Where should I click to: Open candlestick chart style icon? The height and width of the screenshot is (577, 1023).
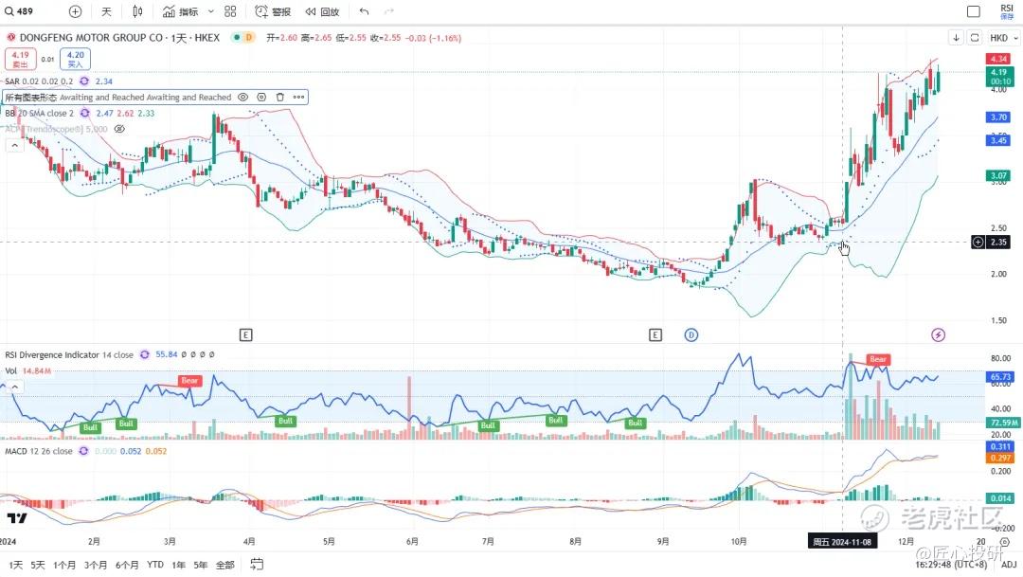pos(137,11)
